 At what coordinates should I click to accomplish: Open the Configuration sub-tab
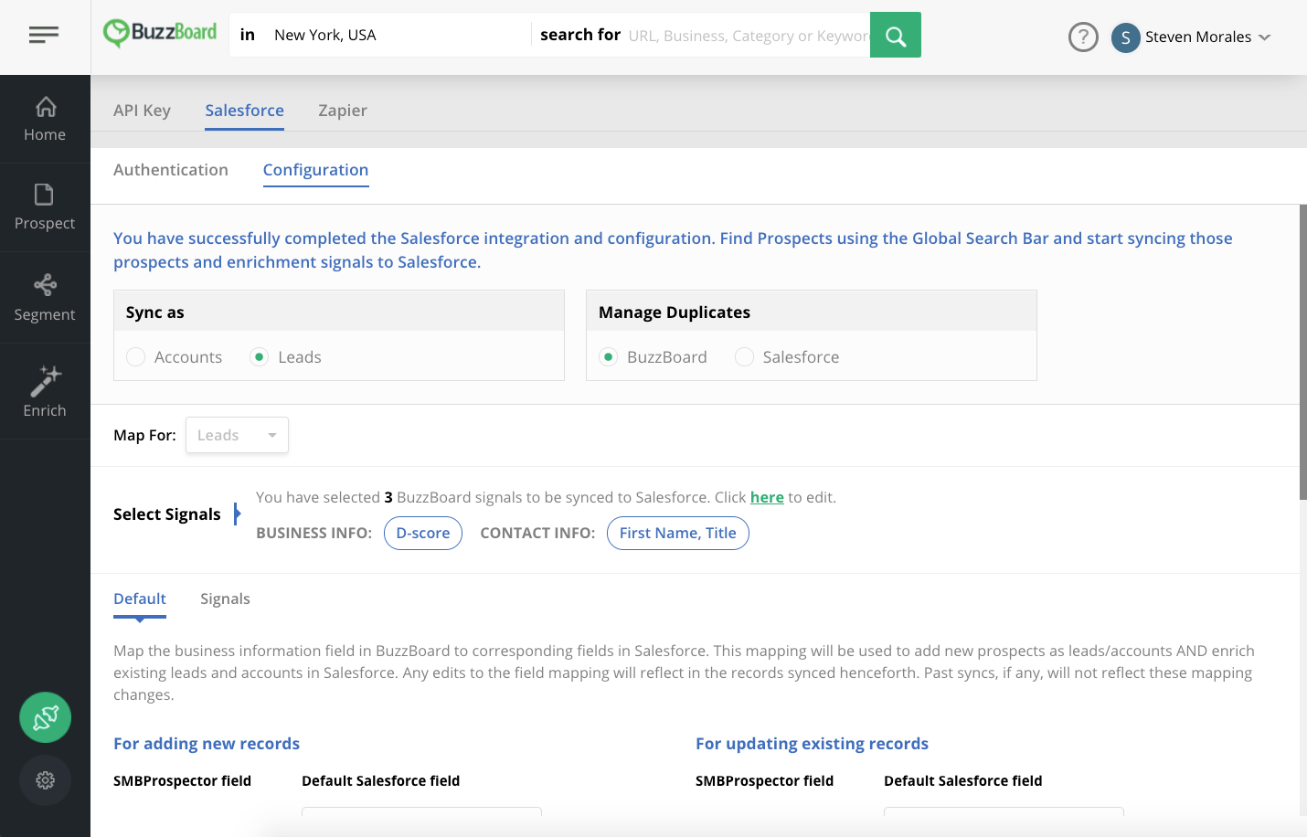point(316,170)
